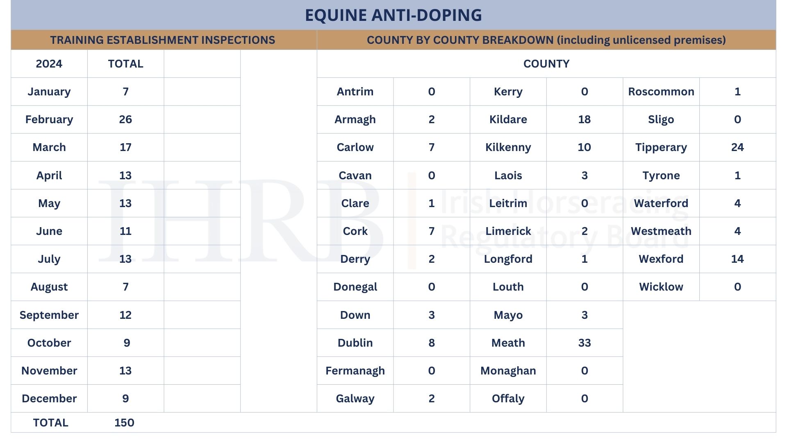Click the Meath county value 33

585,343
